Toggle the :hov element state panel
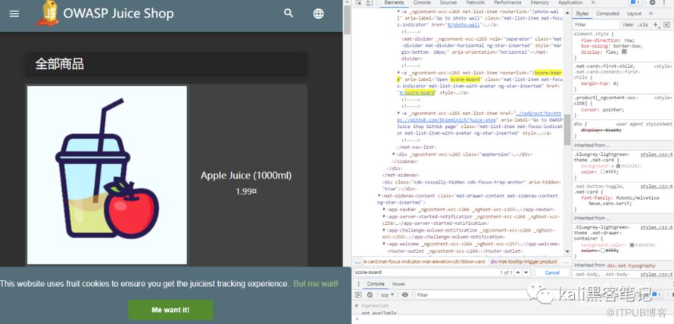 point(628,24)
